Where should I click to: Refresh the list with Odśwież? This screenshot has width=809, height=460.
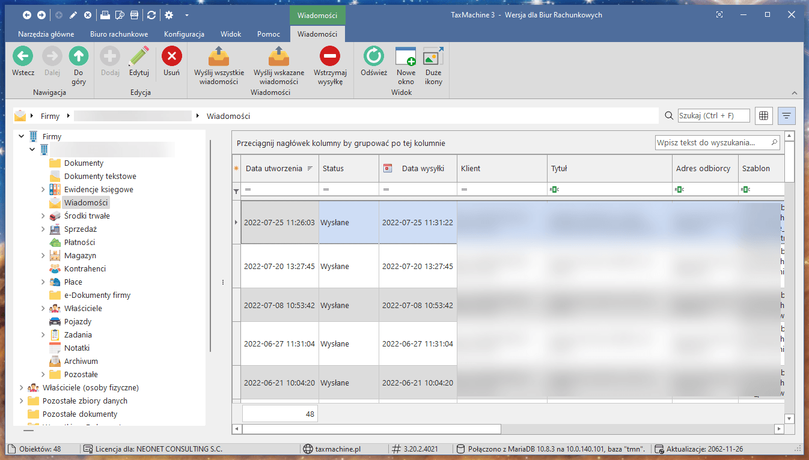(x=373, y=56)
